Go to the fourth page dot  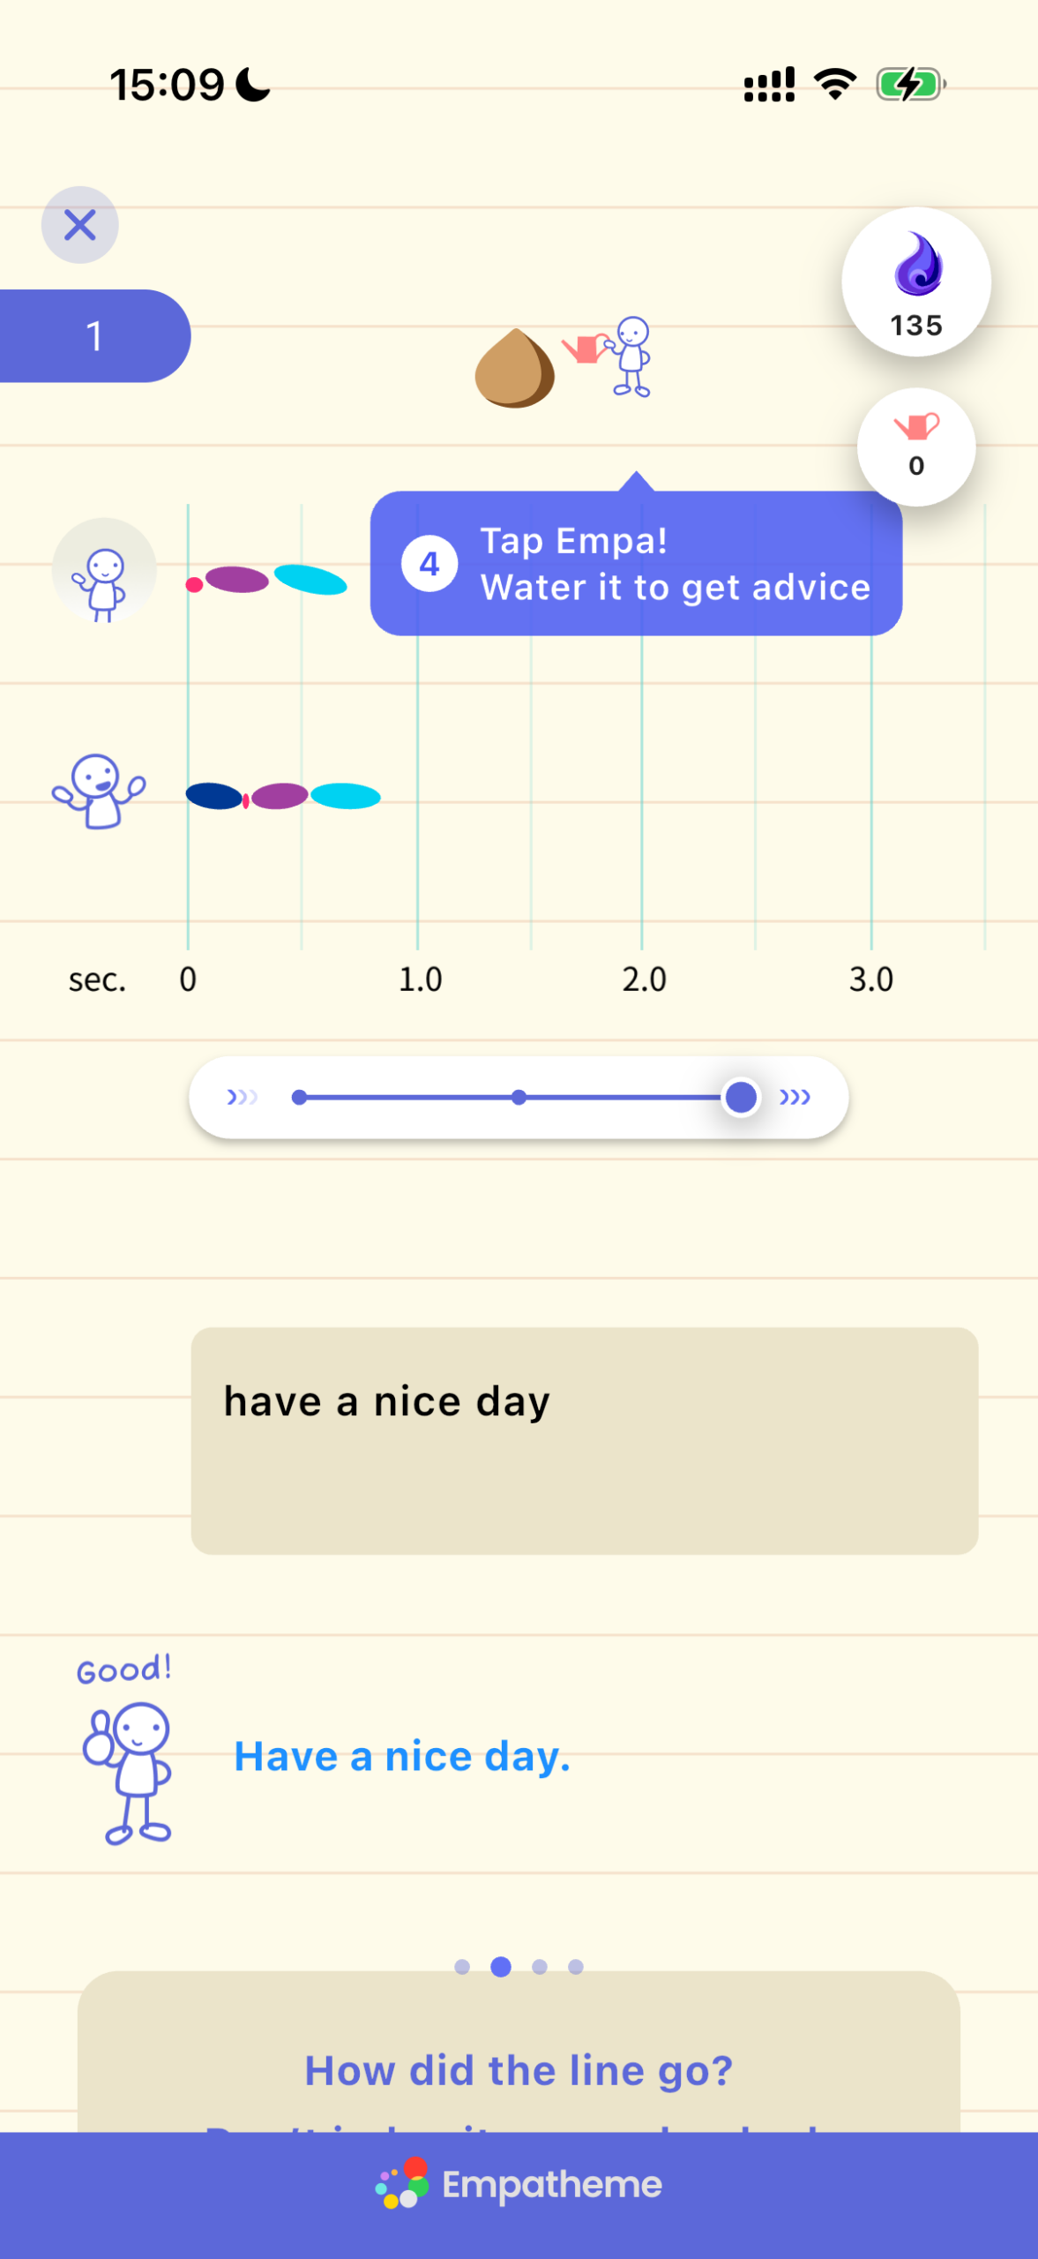(576, 1967)
